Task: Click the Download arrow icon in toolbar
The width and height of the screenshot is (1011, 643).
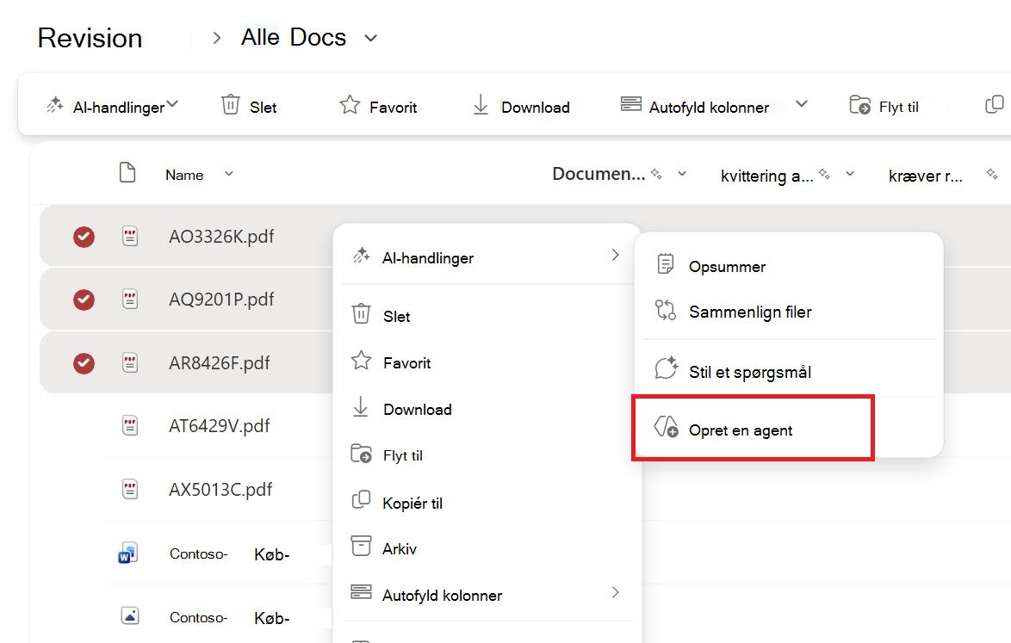Action: click(x=481, y=105)
